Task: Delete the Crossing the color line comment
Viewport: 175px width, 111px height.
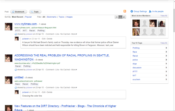Action: 50,92
